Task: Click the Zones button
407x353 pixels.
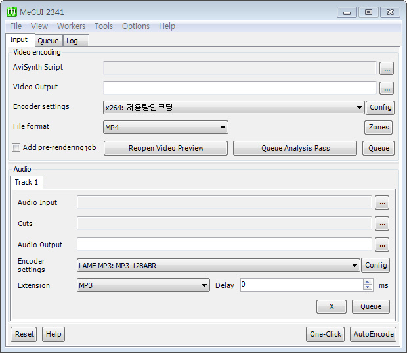Action: 379,127
